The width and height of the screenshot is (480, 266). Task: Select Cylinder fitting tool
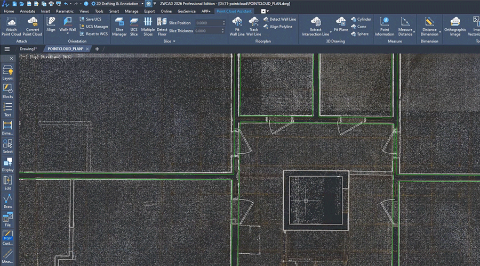pos(361,19)
